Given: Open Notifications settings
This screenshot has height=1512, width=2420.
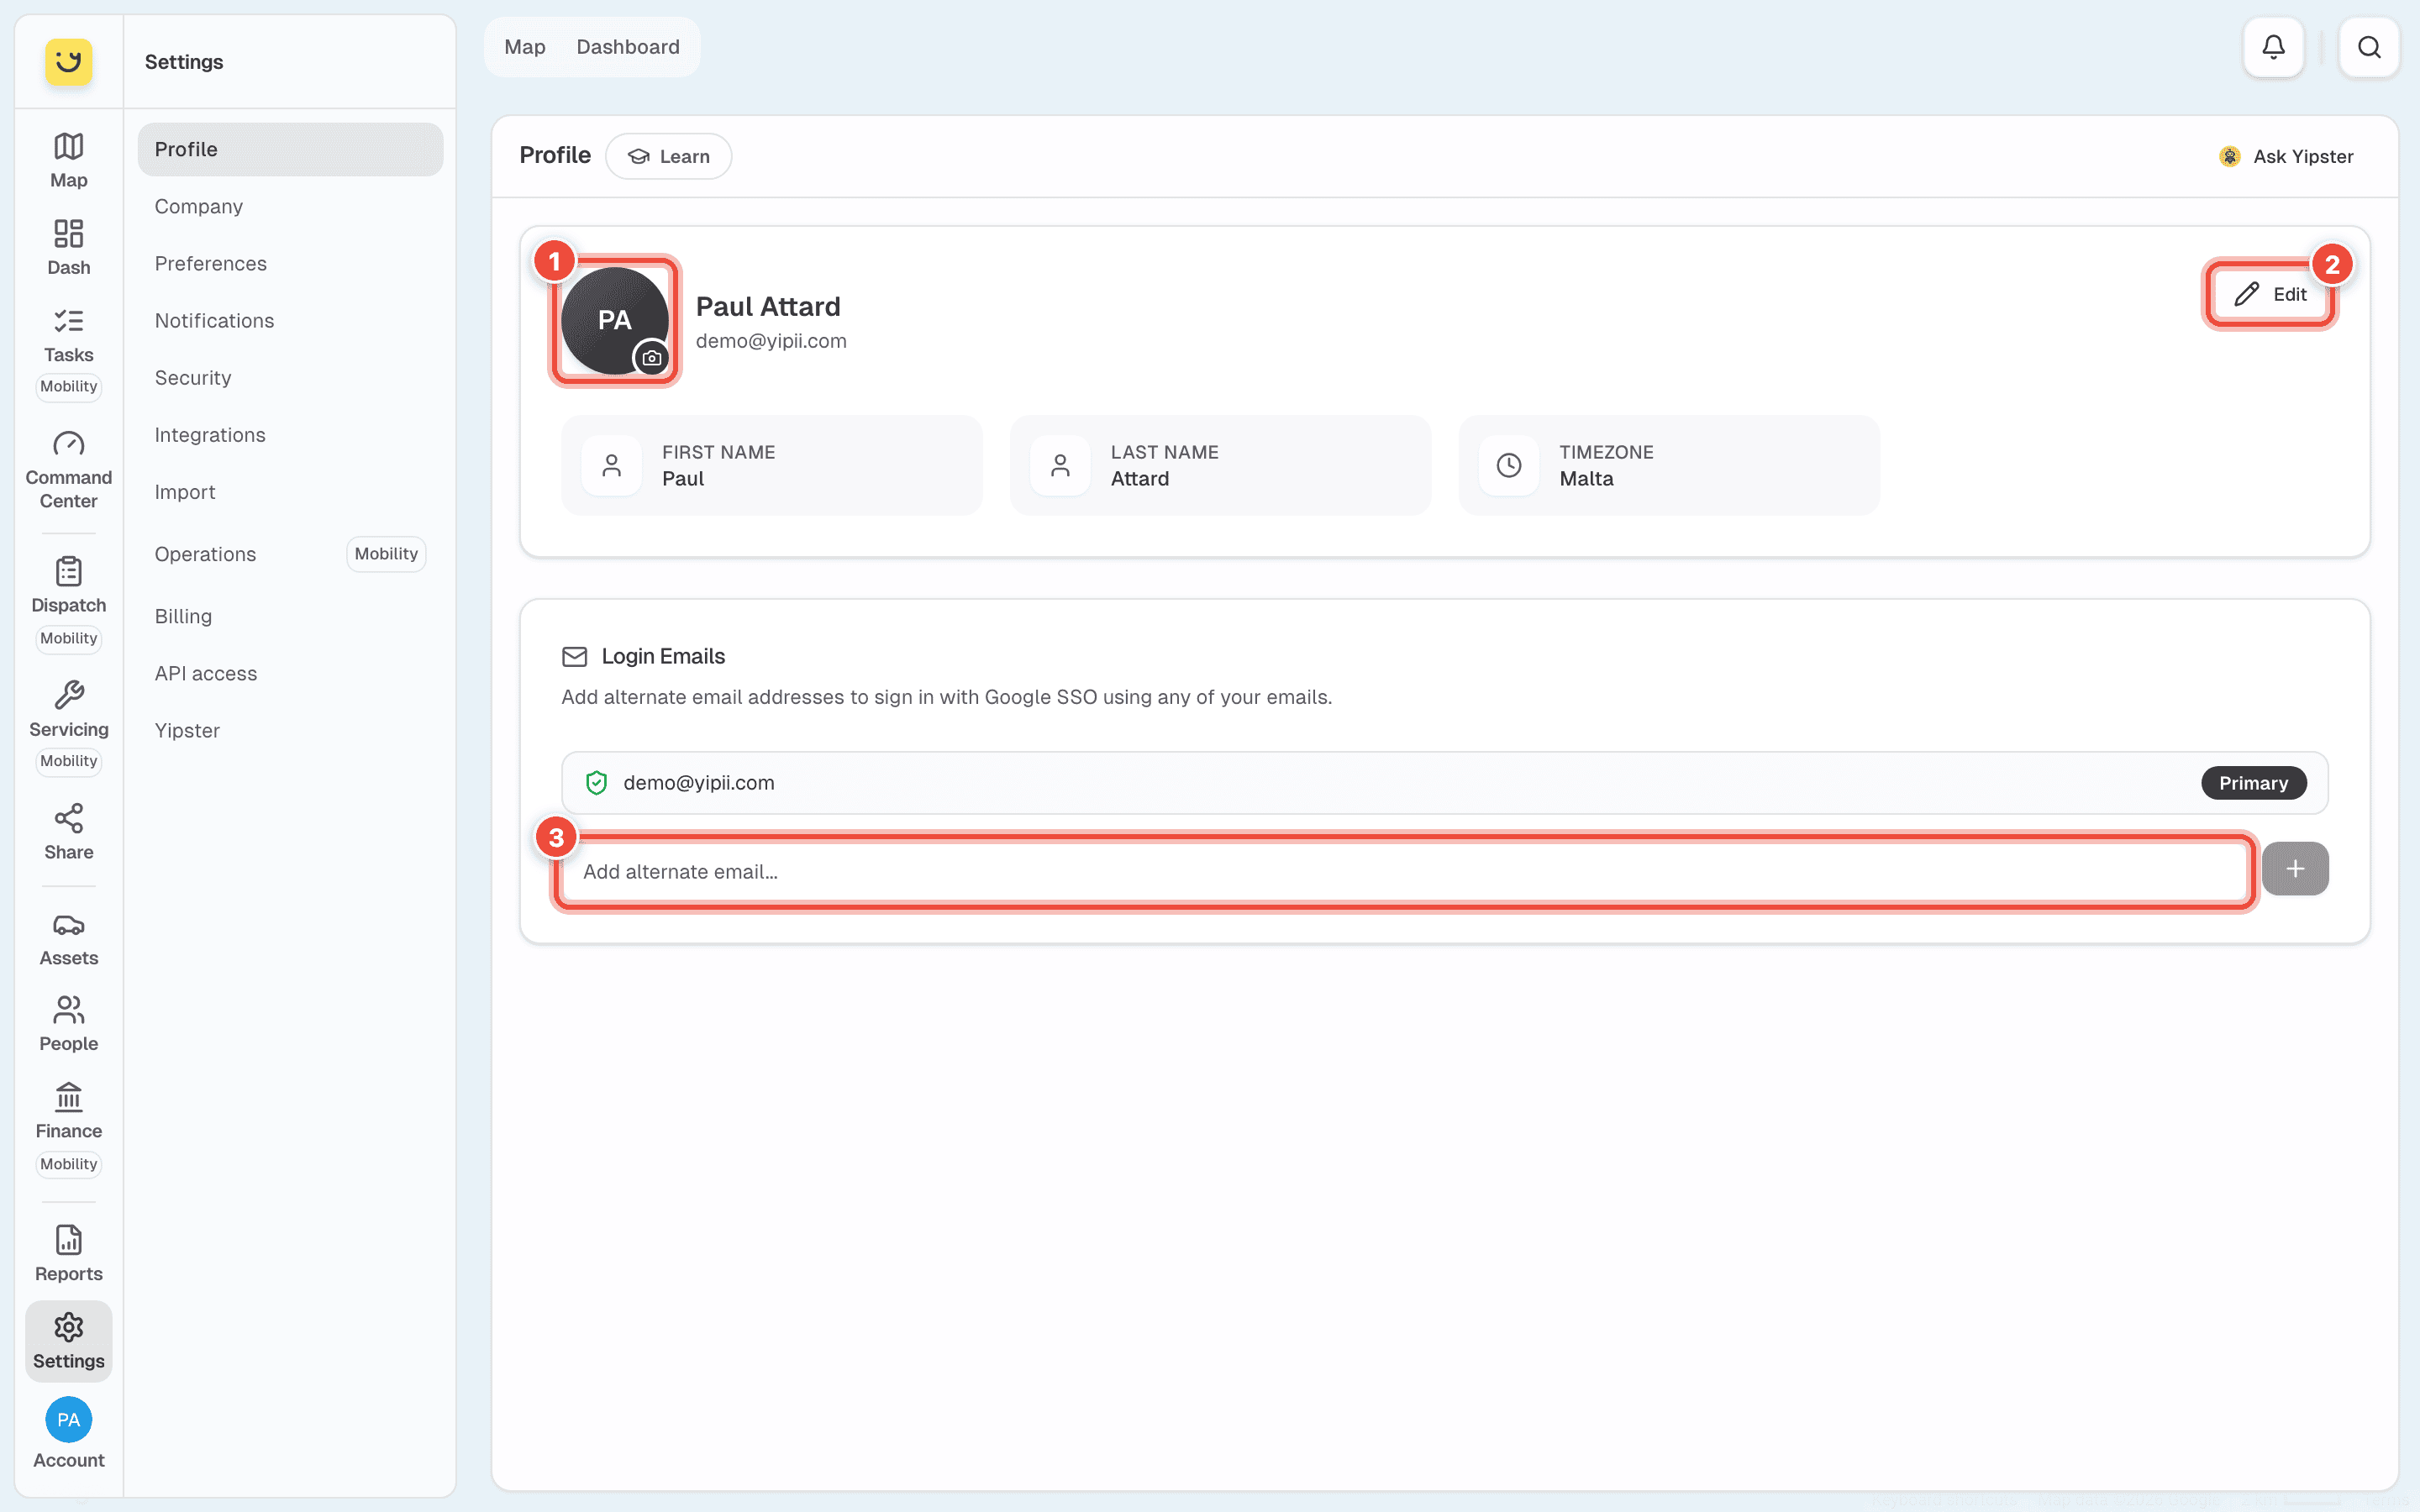Looking at the screenshot, I should coord(290,320).
